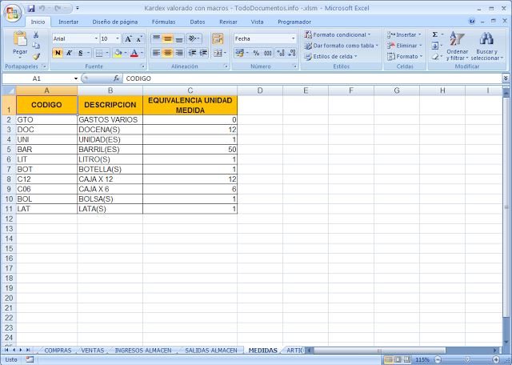Click the Paste (Pegar) button
This screenshot has width=512, height=365.
(20, 45)
